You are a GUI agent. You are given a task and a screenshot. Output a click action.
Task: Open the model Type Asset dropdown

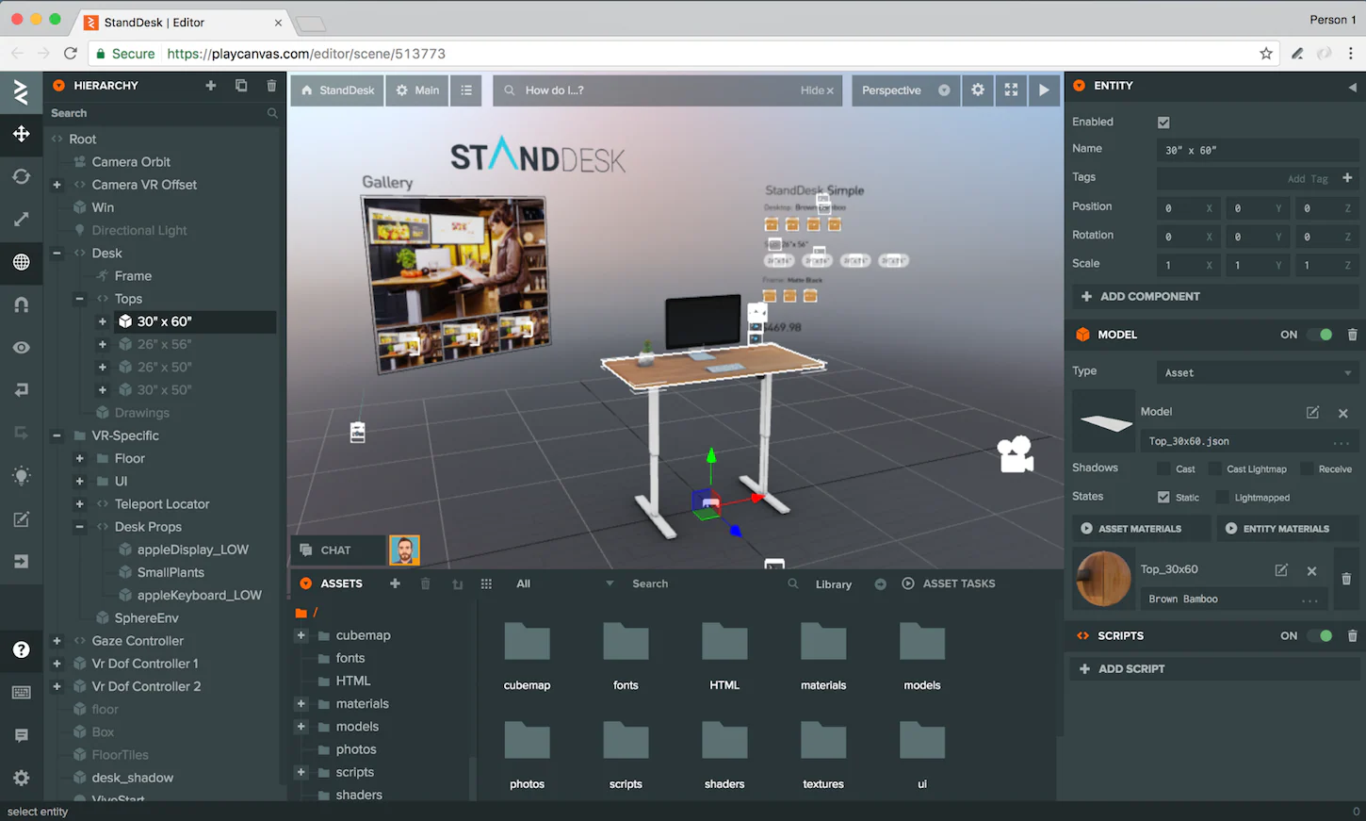point(1257,371)
